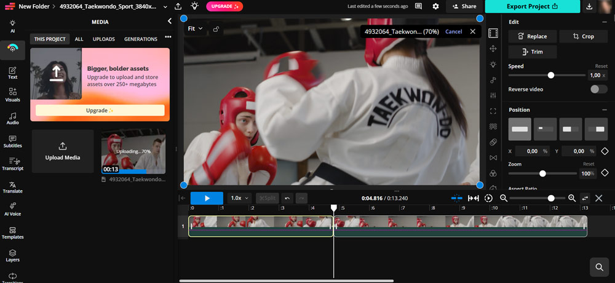Click the Speed slider handle
Viewport: 615px width, 283px height.
coord(551,75)
